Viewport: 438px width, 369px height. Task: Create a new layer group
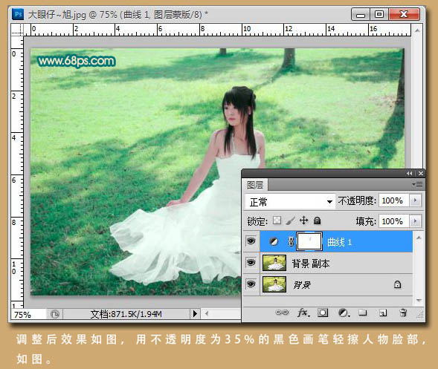(x=363, y=313)
